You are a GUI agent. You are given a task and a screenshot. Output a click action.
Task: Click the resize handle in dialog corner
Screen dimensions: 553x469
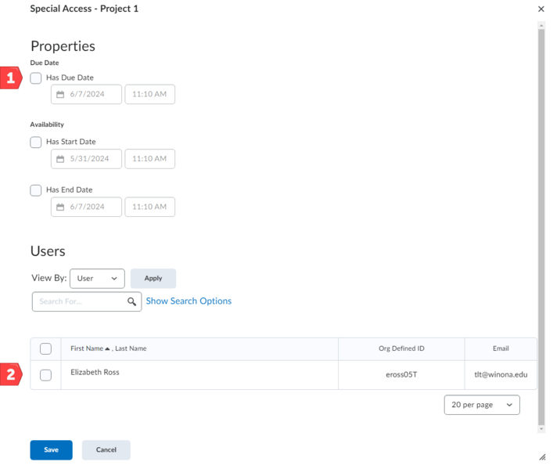(542, 456)
